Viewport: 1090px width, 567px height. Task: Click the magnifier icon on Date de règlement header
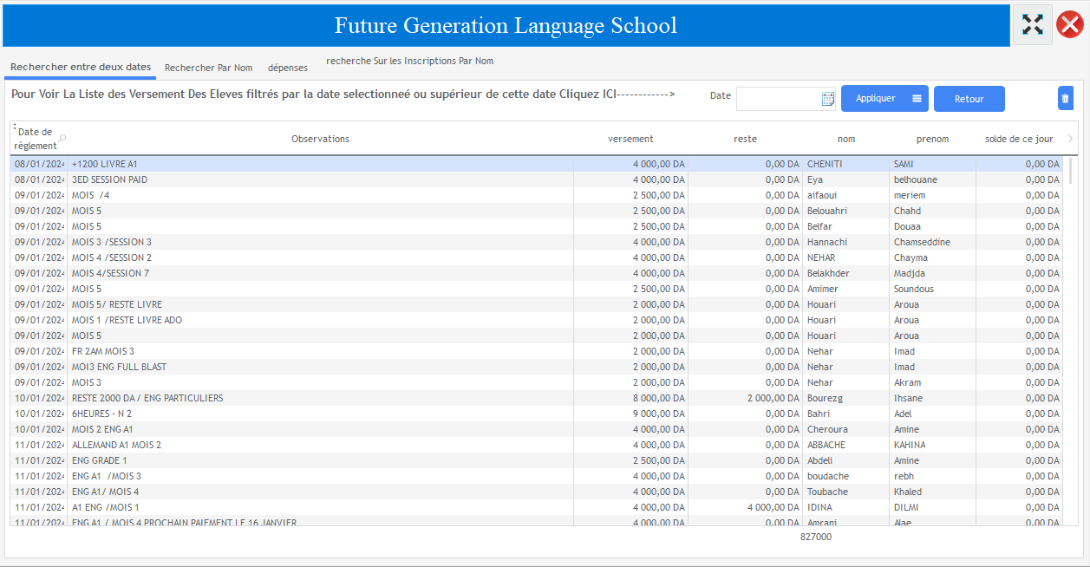point(62,138)
